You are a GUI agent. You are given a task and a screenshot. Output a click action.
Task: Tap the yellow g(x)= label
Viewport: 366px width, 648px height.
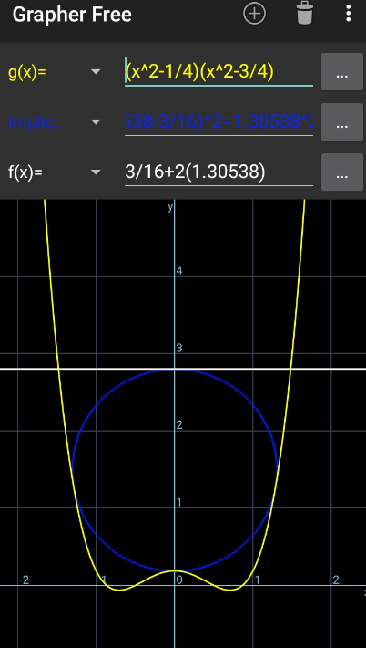pyautogui.click(x=27, y=72)
